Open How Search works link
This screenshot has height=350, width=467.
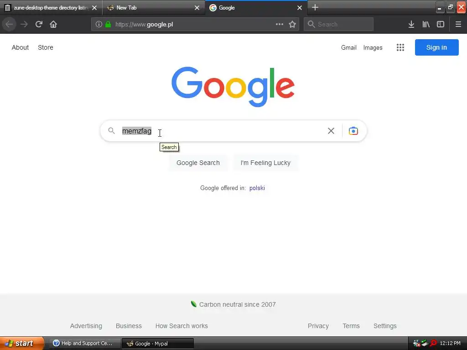[182, 326]
